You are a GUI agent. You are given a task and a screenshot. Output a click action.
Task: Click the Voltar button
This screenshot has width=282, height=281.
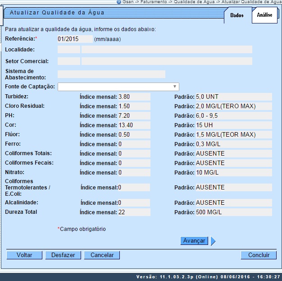point(24,255)
